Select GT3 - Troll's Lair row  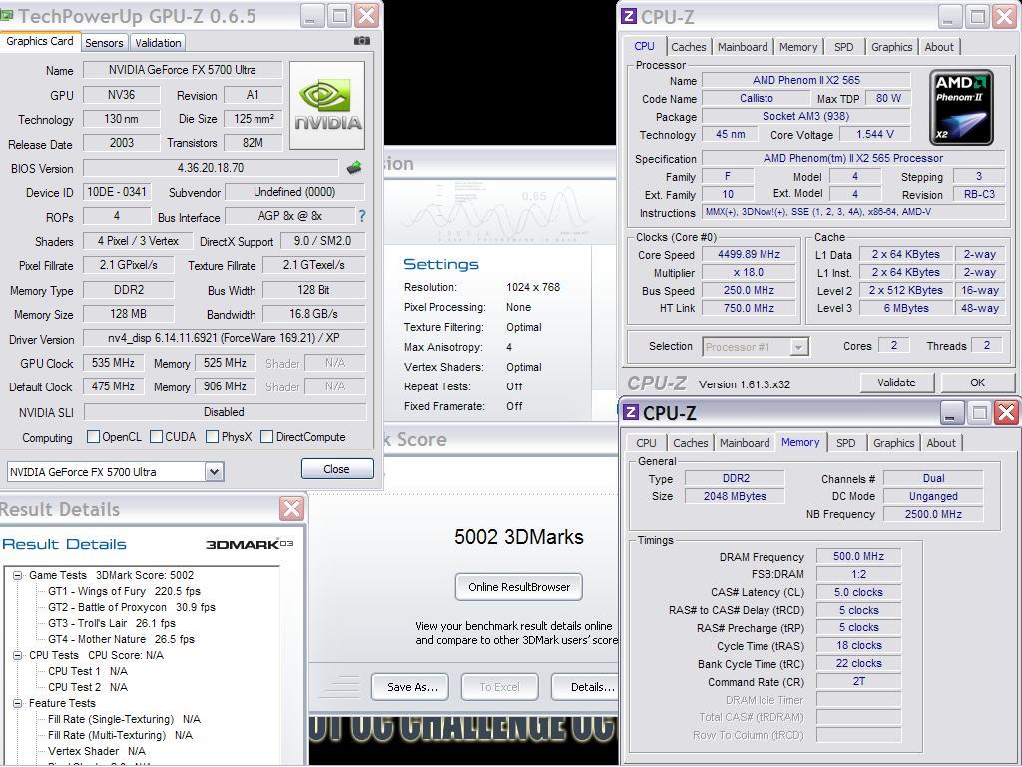click(112, 623)
